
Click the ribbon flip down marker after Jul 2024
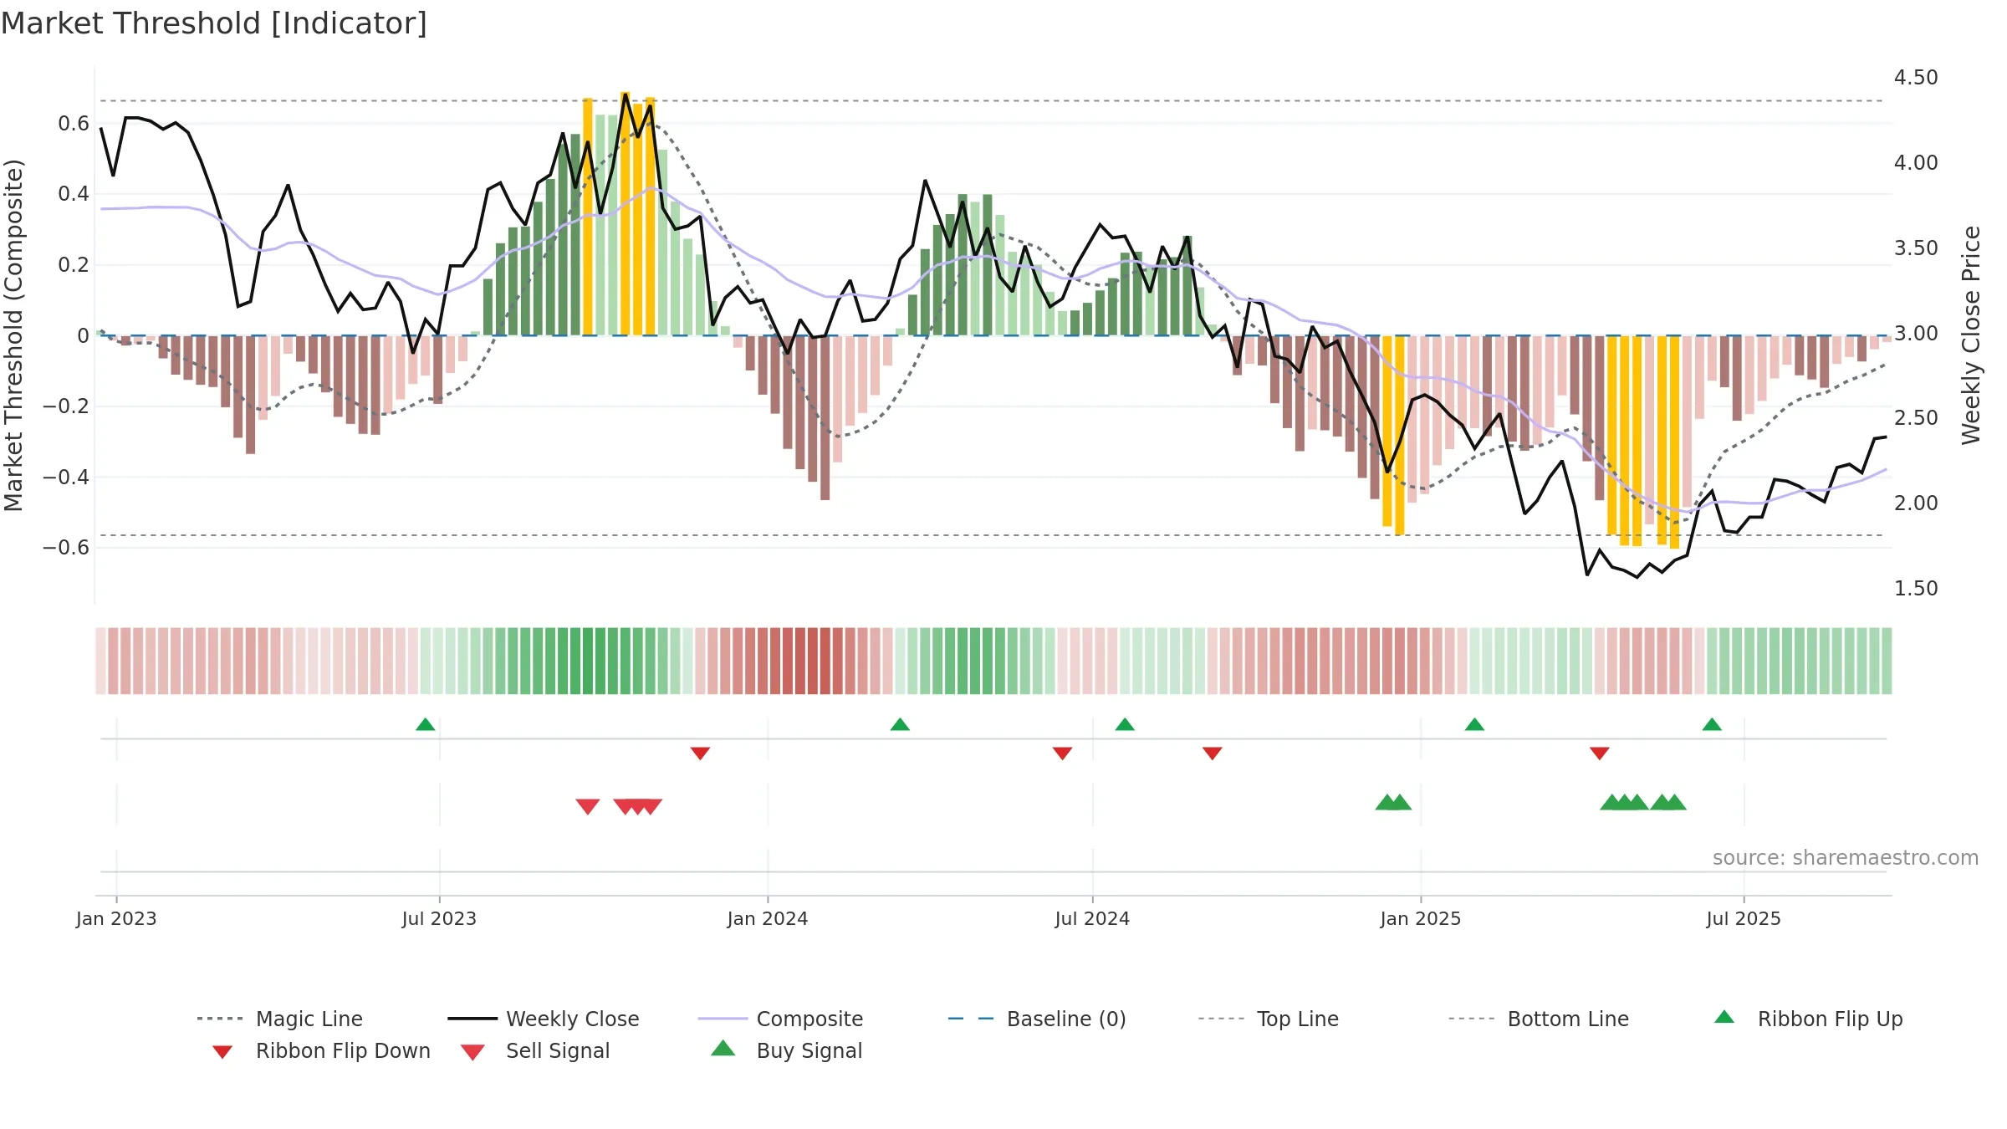(x=1213, y=754)
